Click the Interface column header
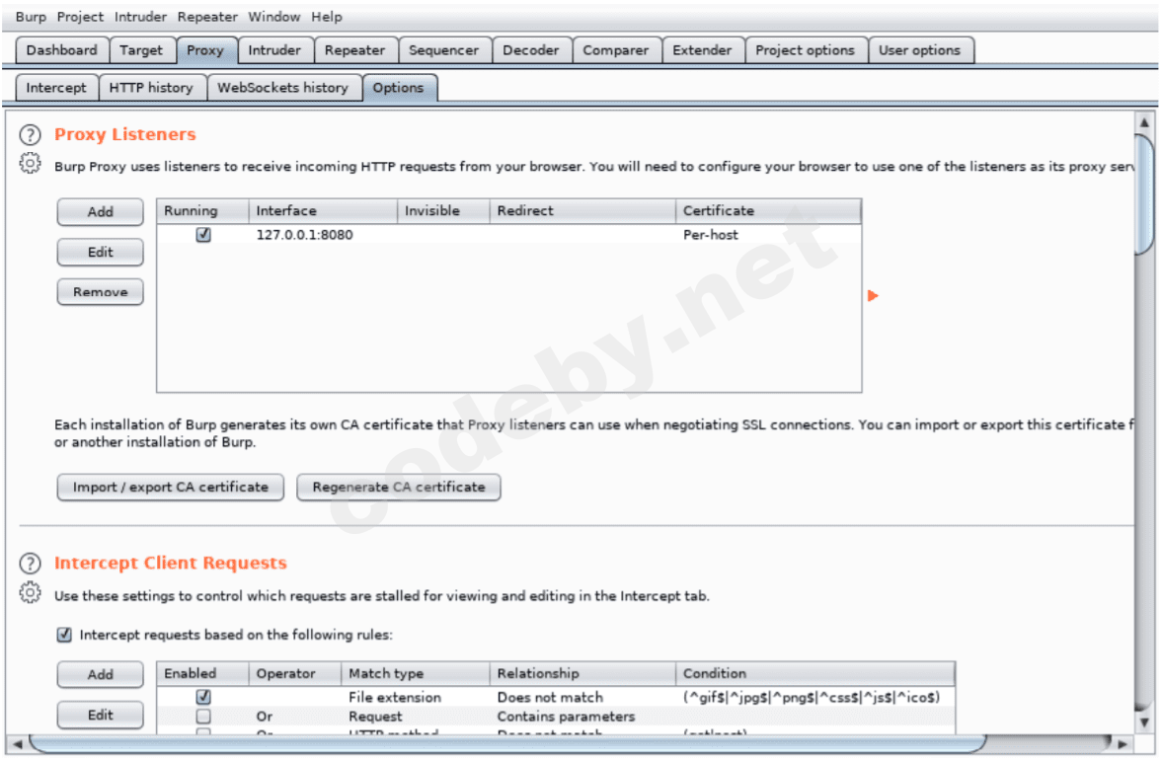Viewport: 1162px width, 759px height. point(323,210)
